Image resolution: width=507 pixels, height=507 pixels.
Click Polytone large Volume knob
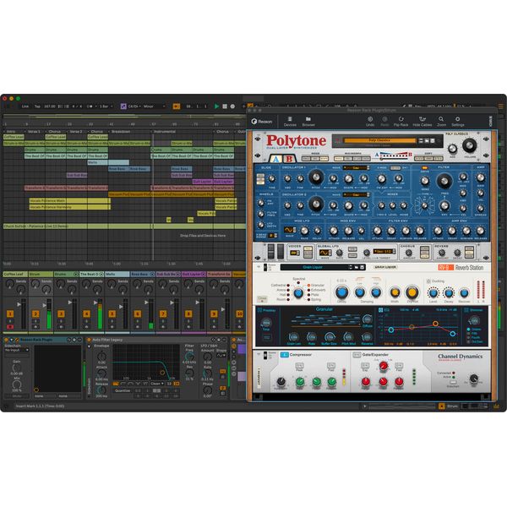(470, 145)
